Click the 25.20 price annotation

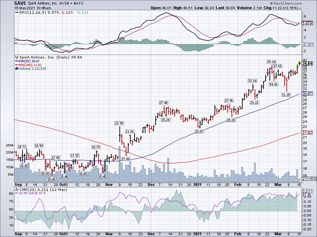point(231,120)
